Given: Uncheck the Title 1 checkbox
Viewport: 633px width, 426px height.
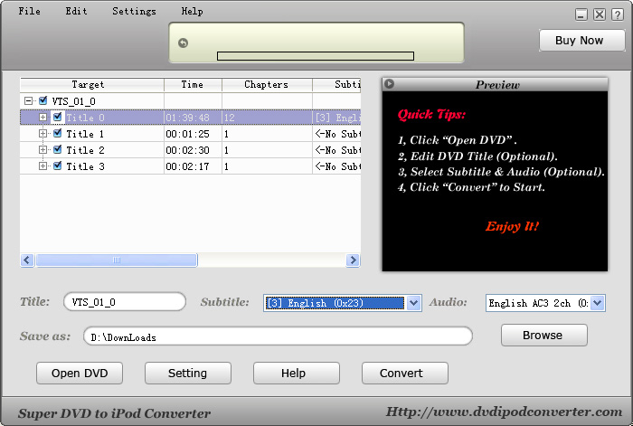Looking at the screenshot, I should pos(57,134).
